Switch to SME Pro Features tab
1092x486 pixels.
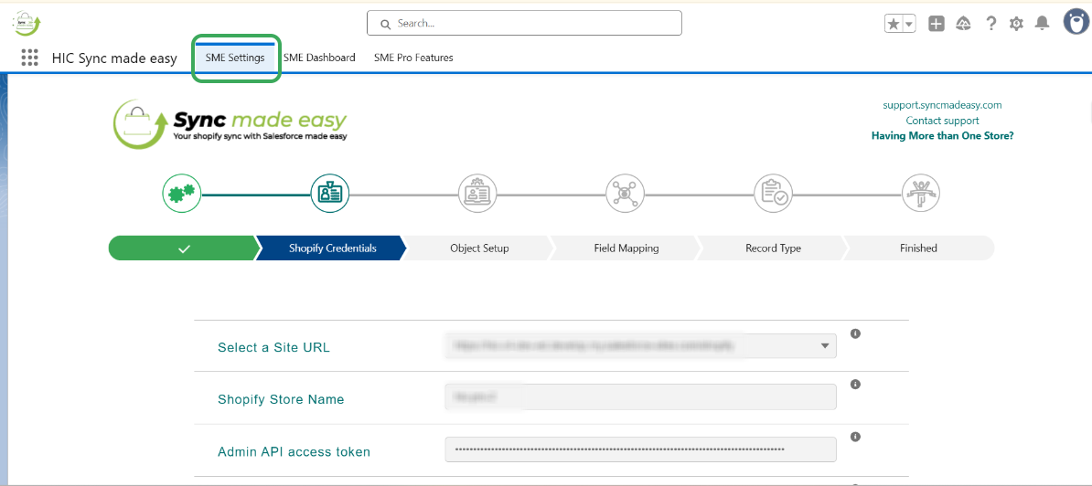point(413,58)
